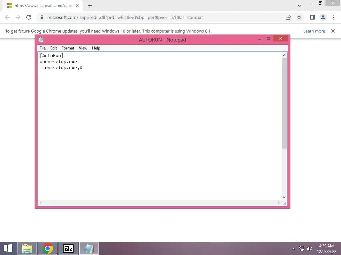Open 7-Zip from taskbar
The width and height of the screenshot is (341, 255).
pos(68,248)
